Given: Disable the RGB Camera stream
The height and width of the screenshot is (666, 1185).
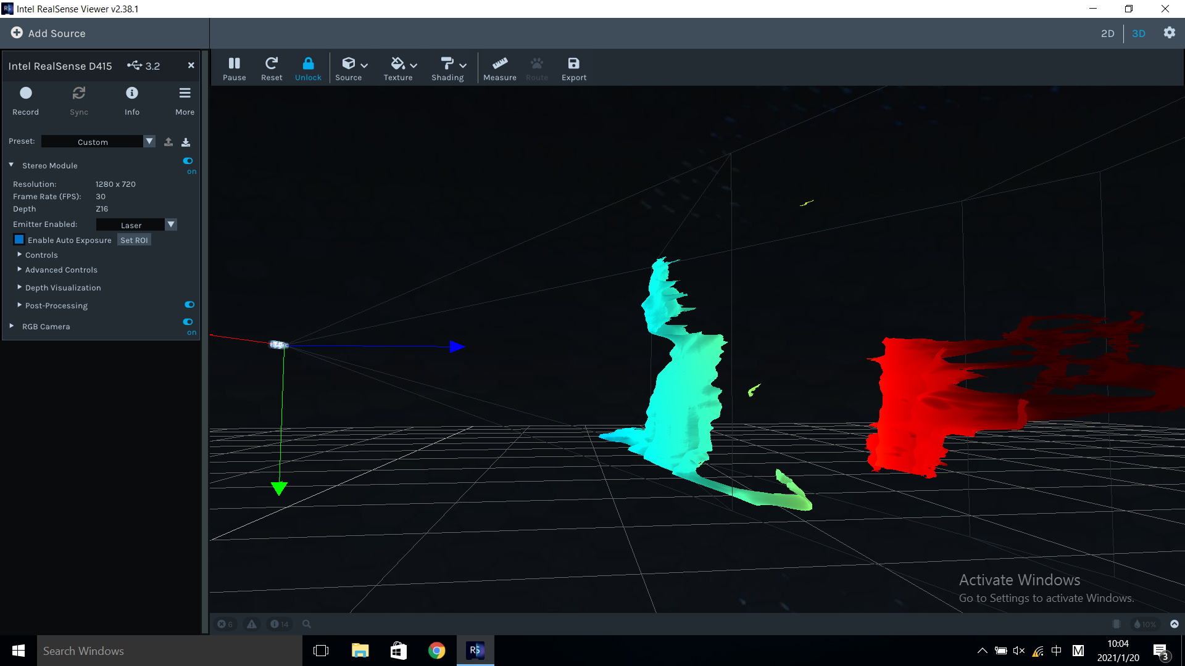Looking at the screenshot, I should click(x=188, y=321).
